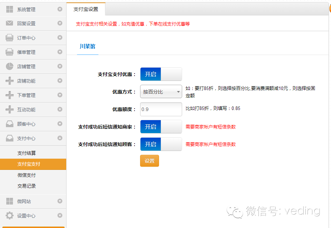
Task: Click the 催单管理 printer icon
Action: coord(9,52)
